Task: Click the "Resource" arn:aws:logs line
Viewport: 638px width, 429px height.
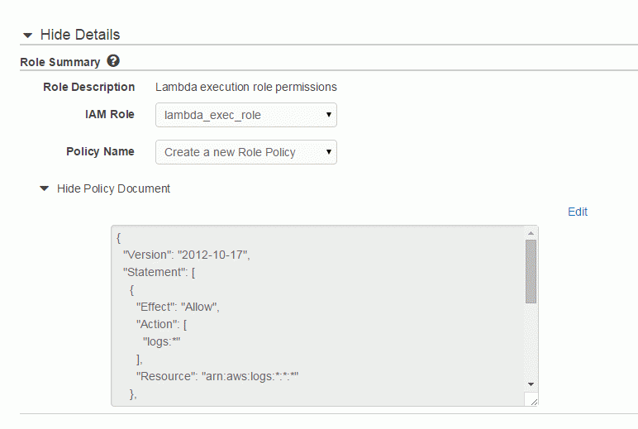Action: point(217,376)
